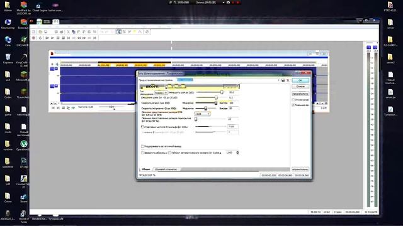Click the OK button
Viewport: 403px width, 226px height.
pyautogui.click(x=300, y=80)
